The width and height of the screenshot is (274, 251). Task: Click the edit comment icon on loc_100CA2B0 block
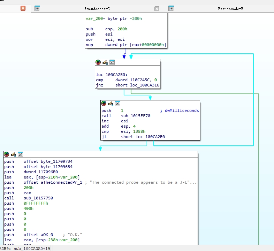pos(105,62)
